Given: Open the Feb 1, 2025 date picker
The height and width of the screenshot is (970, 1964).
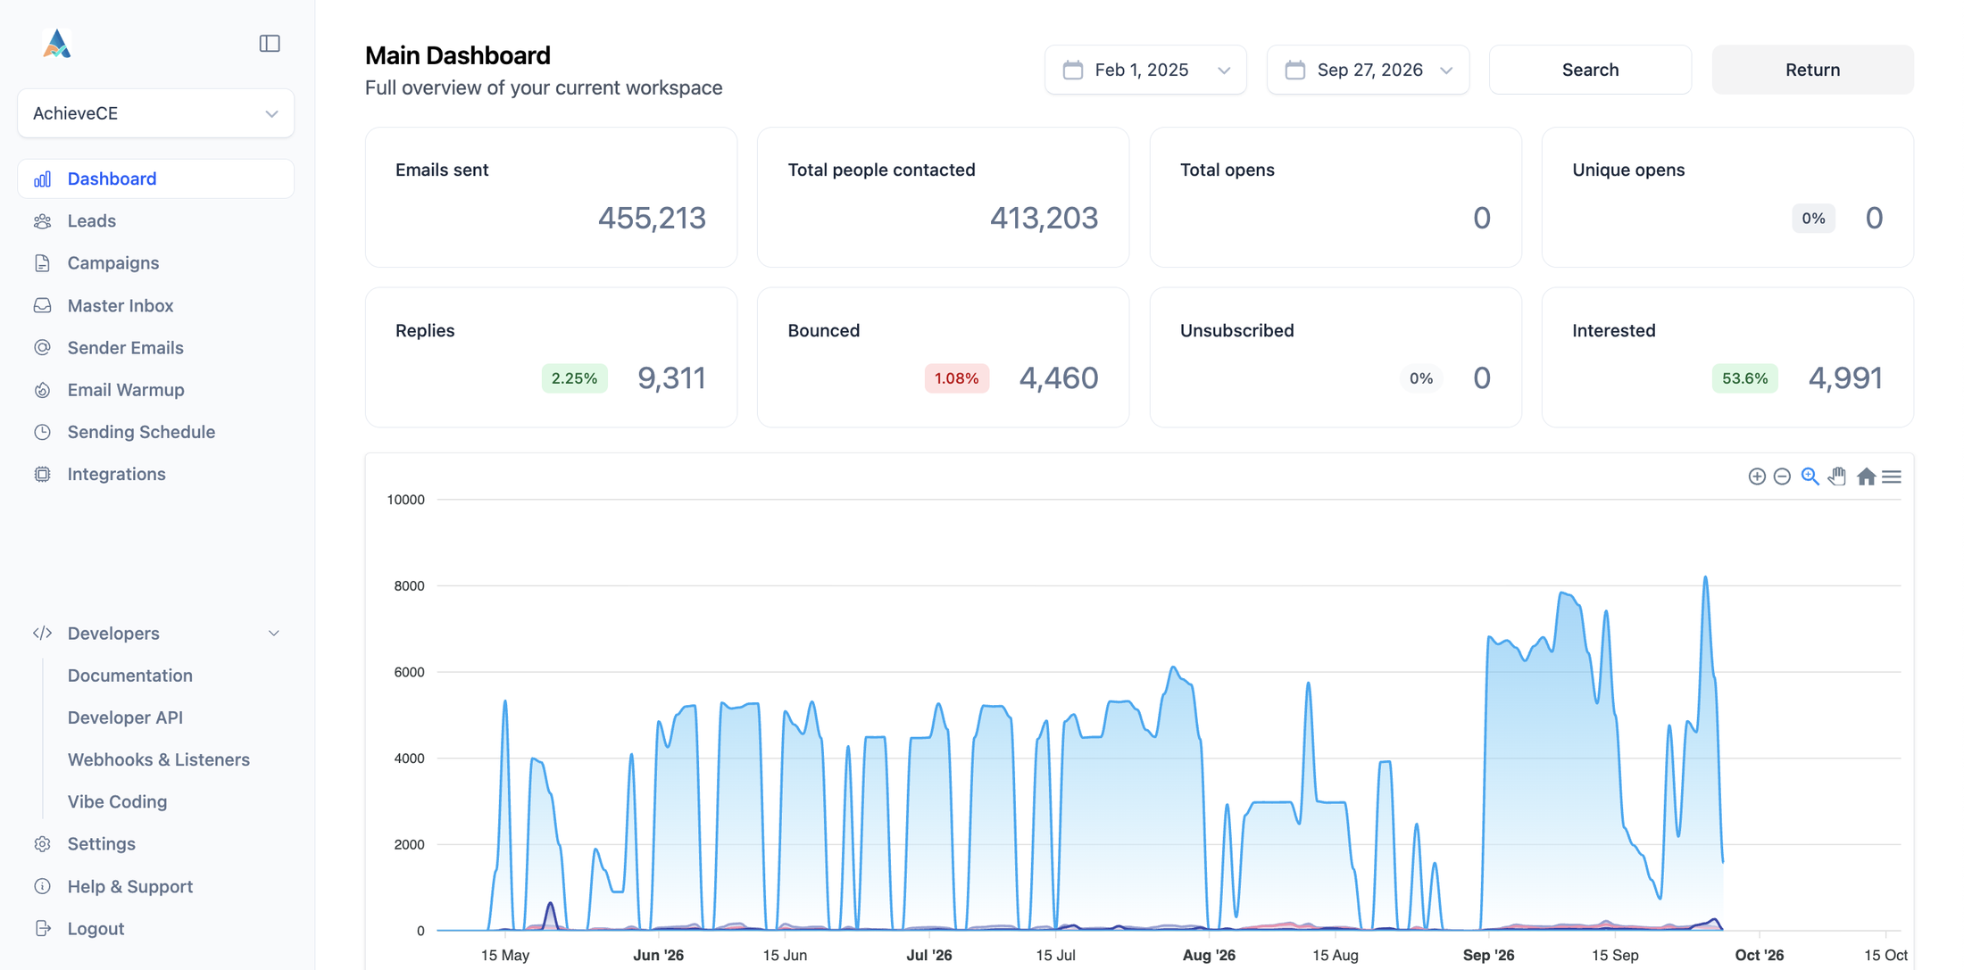Looking at the screenshot, I should pyautogui.click(x=1145, y=70).
